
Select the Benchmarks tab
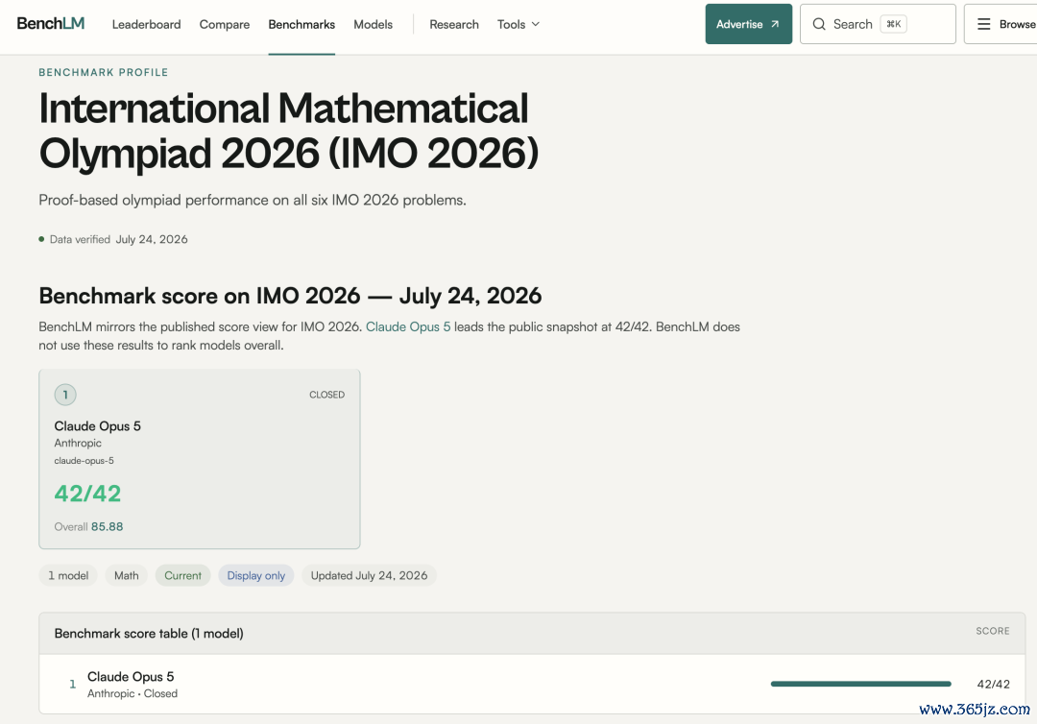tap(301, 24)
